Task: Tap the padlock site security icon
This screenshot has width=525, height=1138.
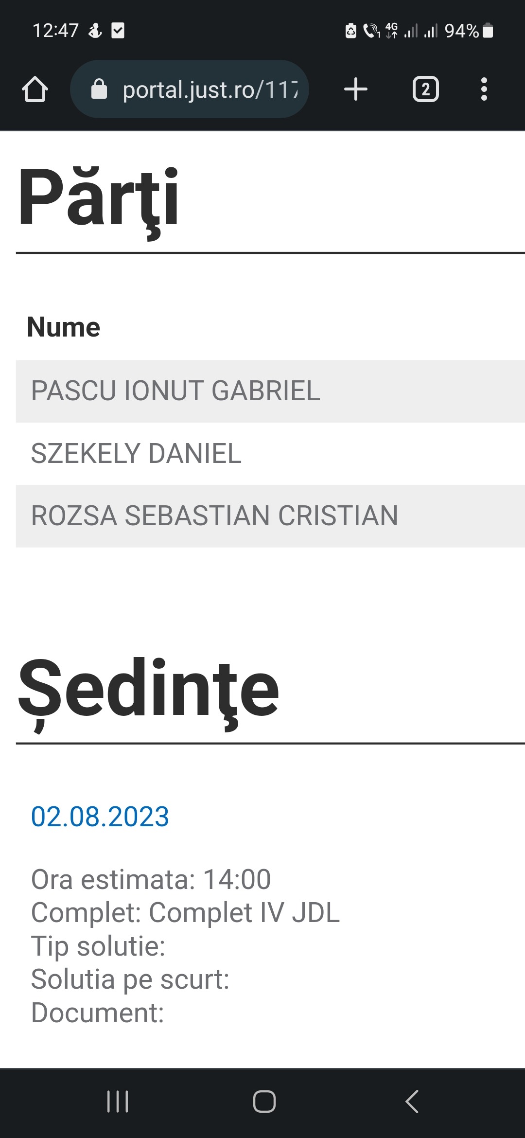Action: (99, 89)
